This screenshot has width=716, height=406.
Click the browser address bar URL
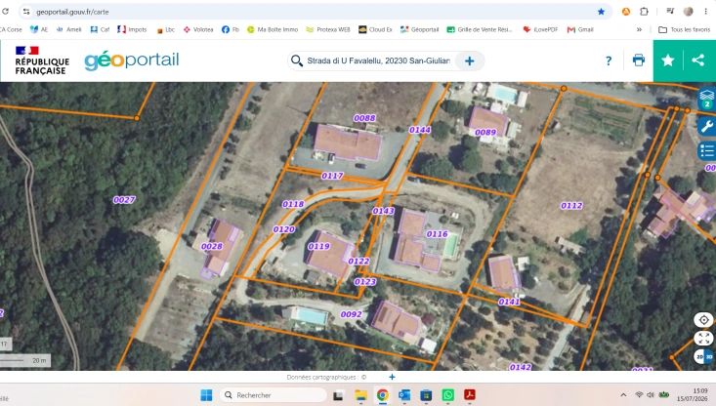(72, 12)
